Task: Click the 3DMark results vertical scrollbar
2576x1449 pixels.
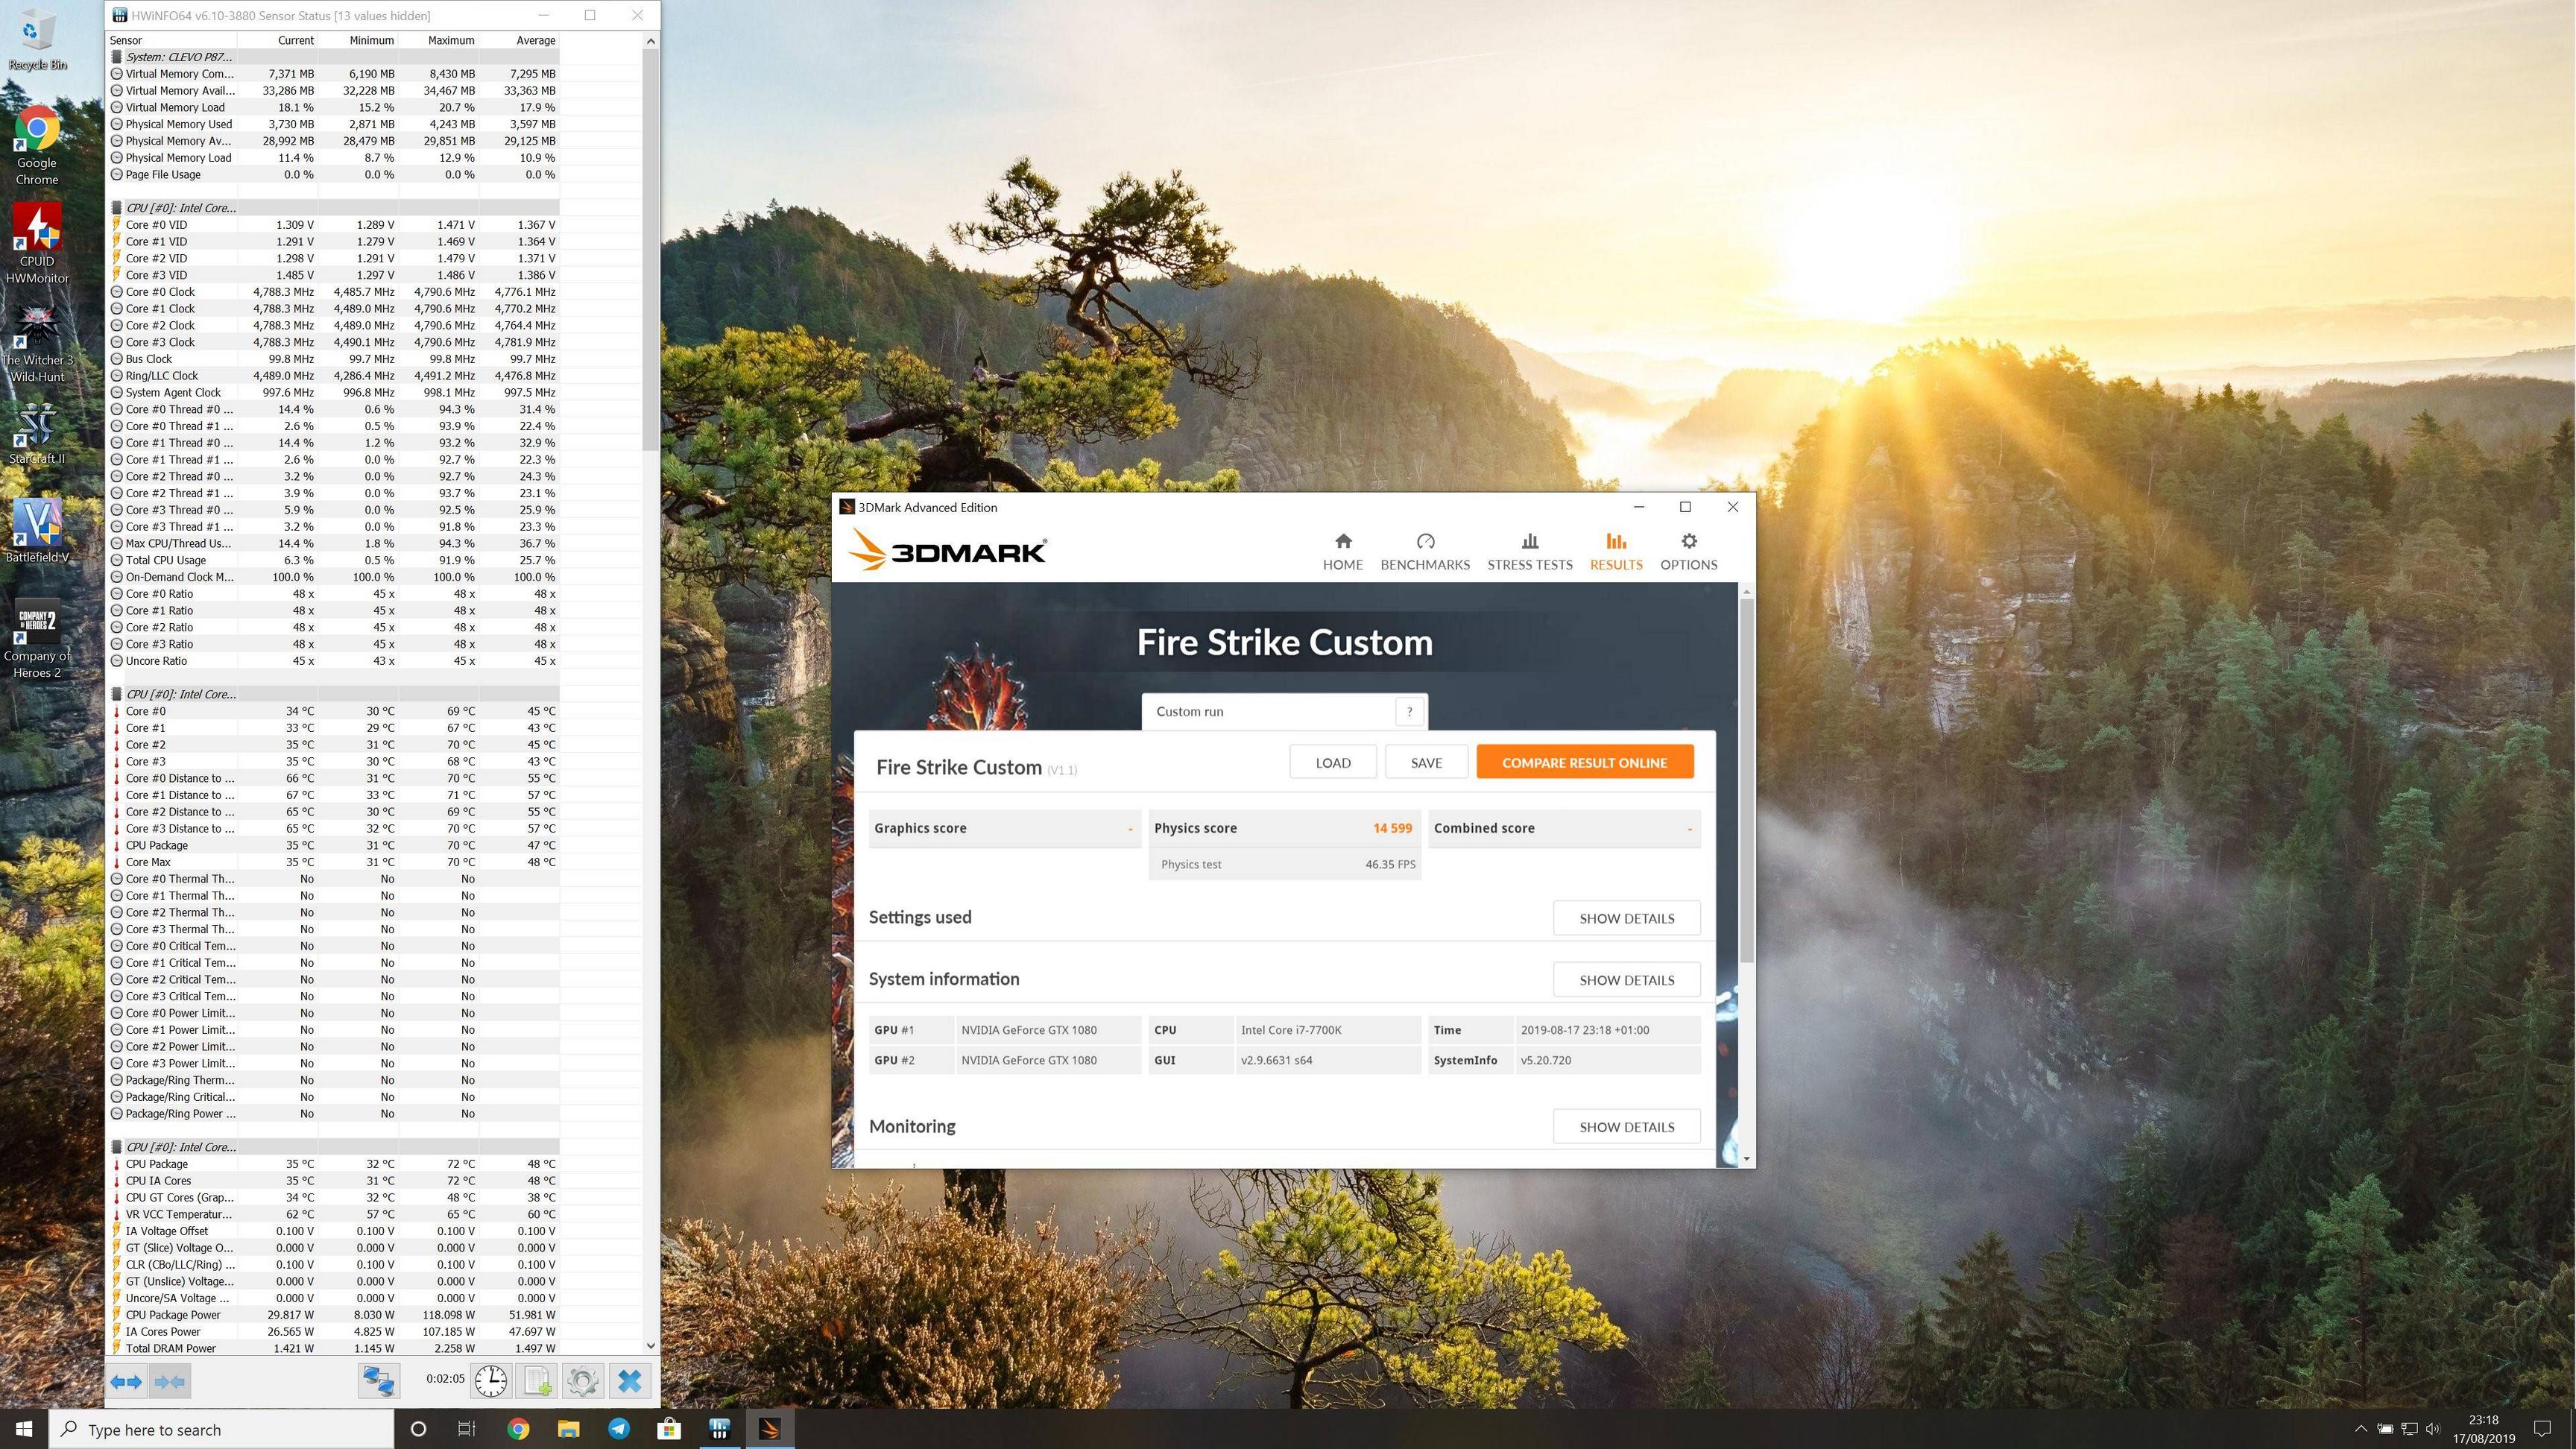Action: (x=1746, y=780)
